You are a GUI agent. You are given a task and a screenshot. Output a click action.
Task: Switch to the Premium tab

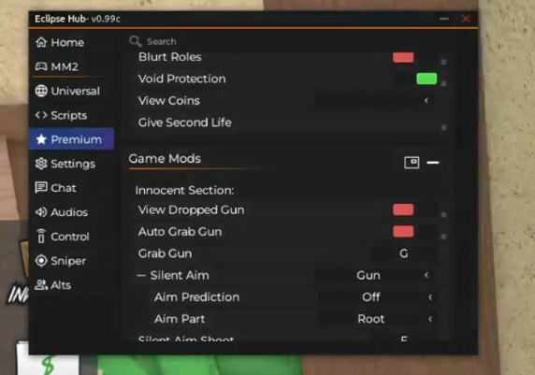click(72, 139)
